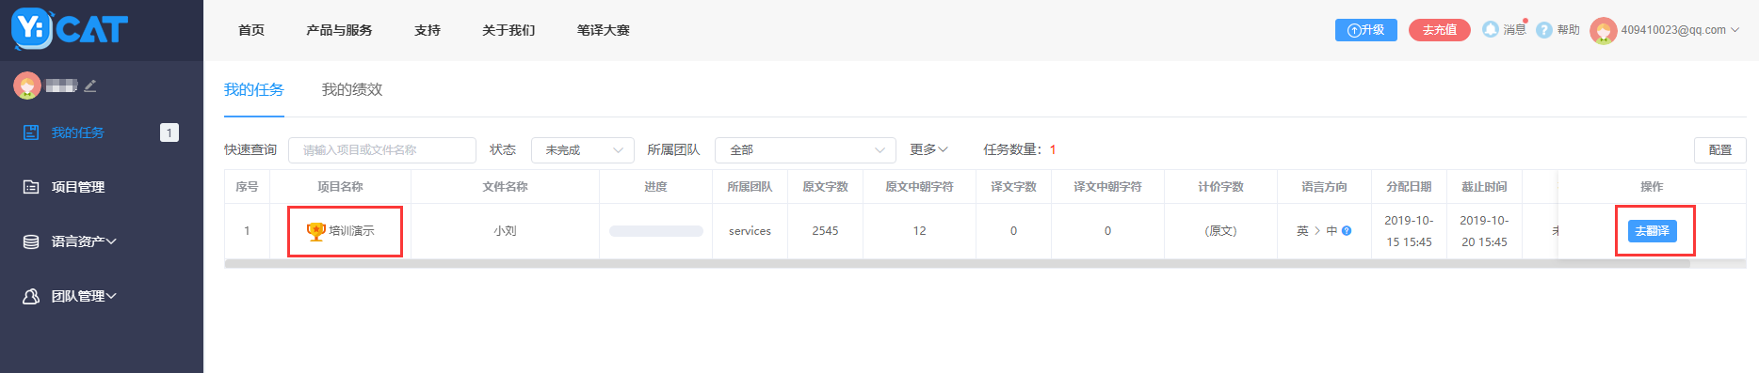The image size is (1759, 373).
Task: Click the team management person icon
Action: pos(31,296)
